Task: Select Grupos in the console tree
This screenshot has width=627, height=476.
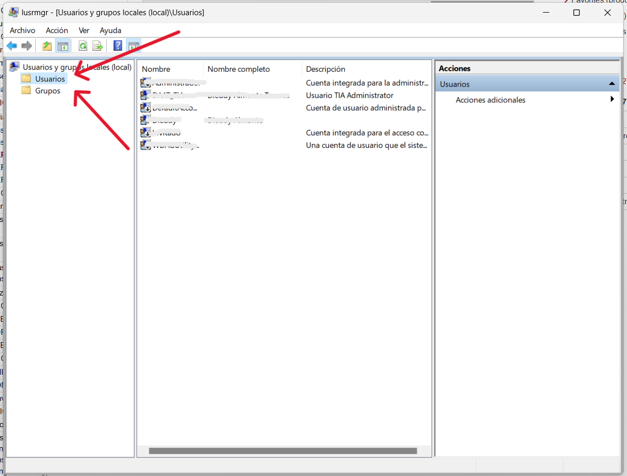Action: pyautogui.click(x=48, y=91)
